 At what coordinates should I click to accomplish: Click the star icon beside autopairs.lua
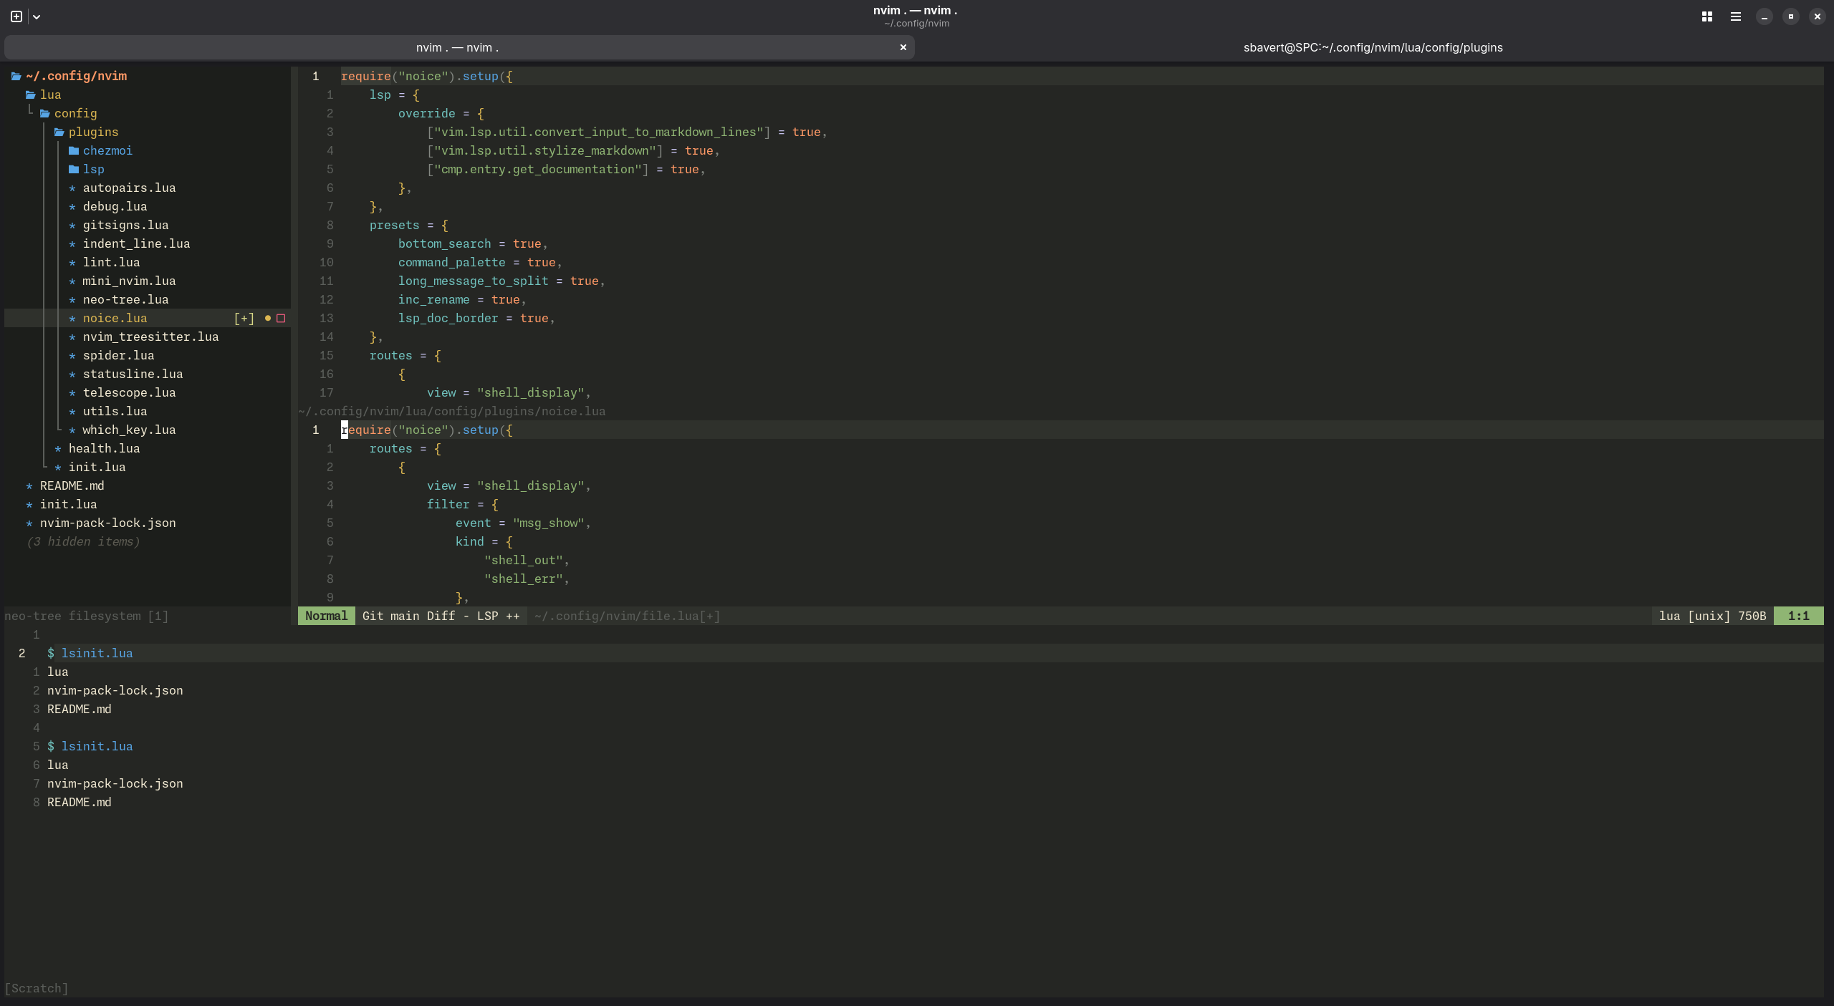tap(72, 188)
